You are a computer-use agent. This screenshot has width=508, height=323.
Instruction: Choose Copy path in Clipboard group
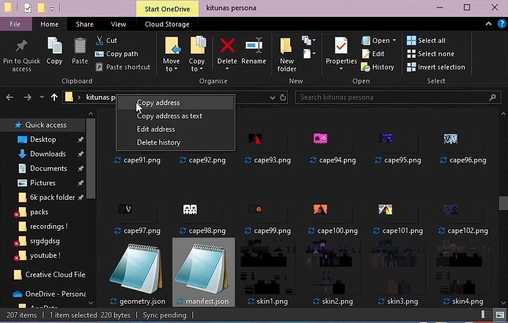[116, 54]
